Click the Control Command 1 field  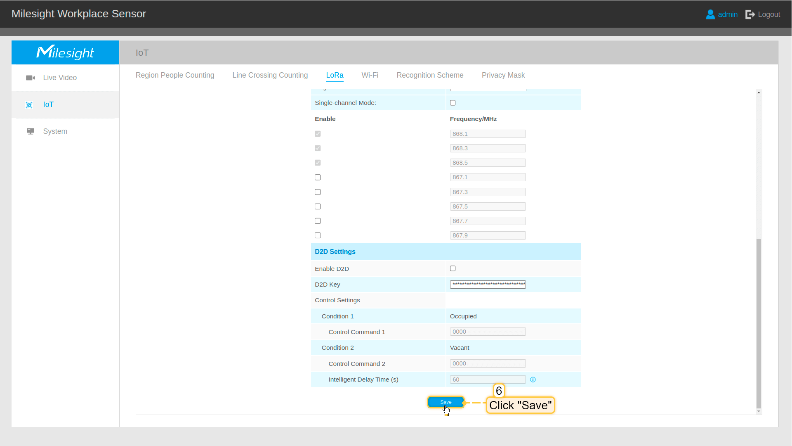[x=488, y=332]
